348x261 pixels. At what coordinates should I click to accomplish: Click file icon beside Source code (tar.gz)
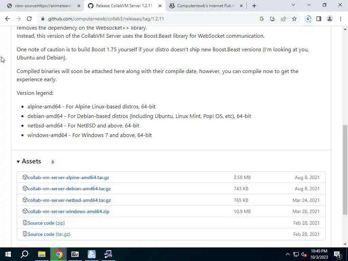coord(25,234)
